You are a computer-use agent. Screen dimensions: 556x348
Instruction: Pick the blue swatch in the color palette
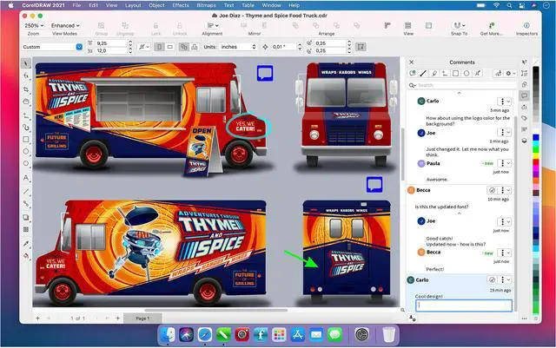click(x=536, y=137)
